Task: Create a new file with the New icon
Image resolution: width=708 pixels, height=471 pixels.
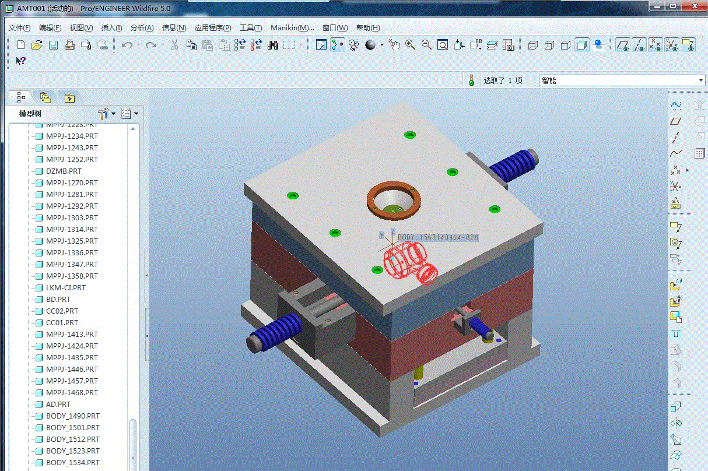Action: [x=21, y=45]
